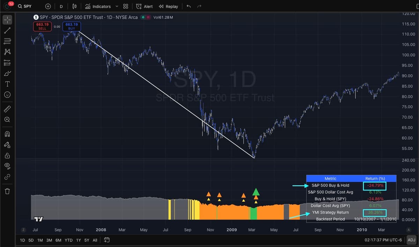Select the YTD range tab
This screenshot has height=247, width=419.
click(68, 240)
